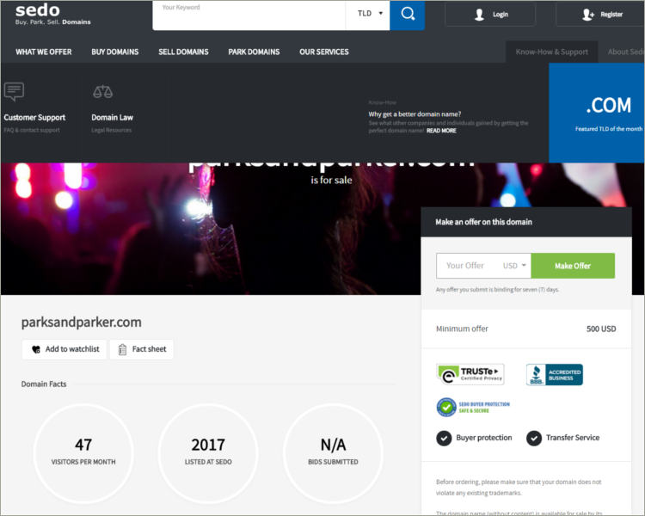
Task: Click the 500 USD minimum offer value
Action: coord(601,329)
